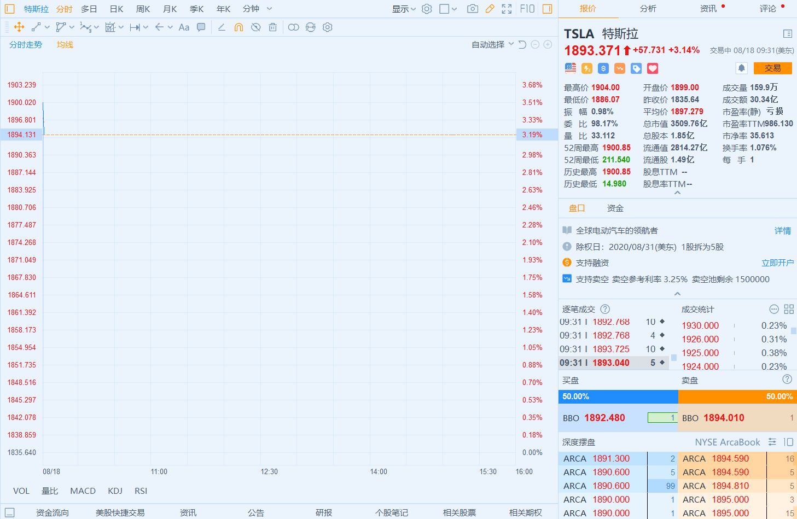This screenshot has width=797, height=519.
Task: Add a comment bubble annotation
Action: (x=201, y=27)
